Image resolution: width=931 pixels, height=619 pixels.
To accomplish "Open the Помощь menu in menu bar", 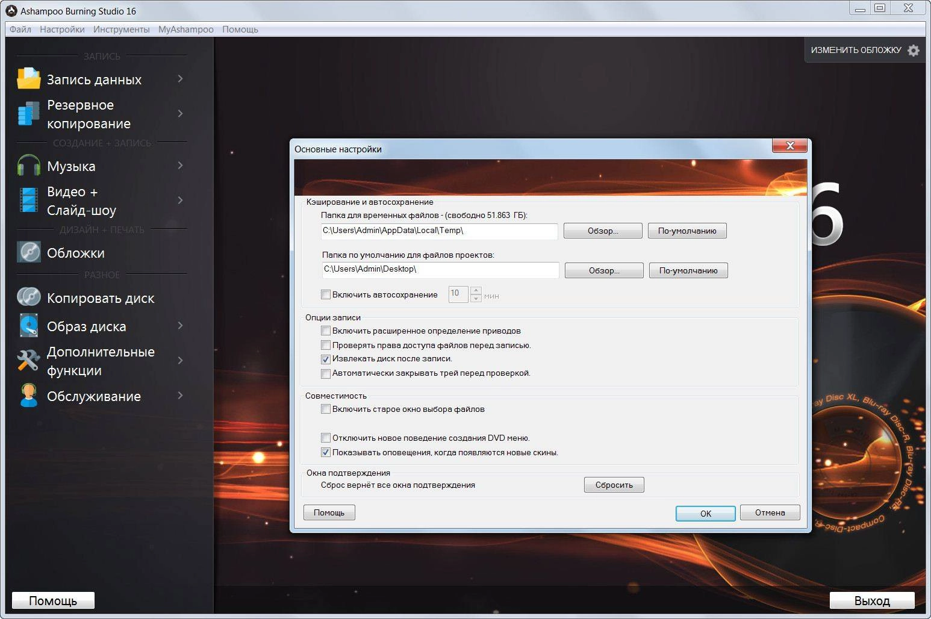I will pyautogui.click(x=240, y=30).
